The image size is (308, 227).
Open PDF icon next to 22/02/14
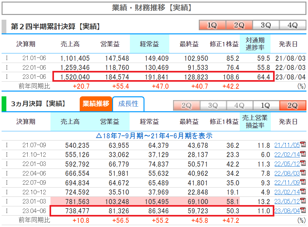[x=303, y=154]
